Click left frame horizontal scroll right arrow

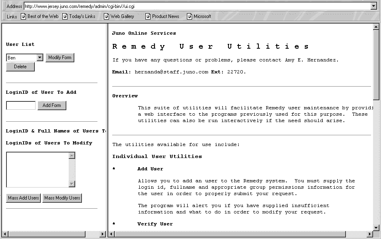pos(103,234)
